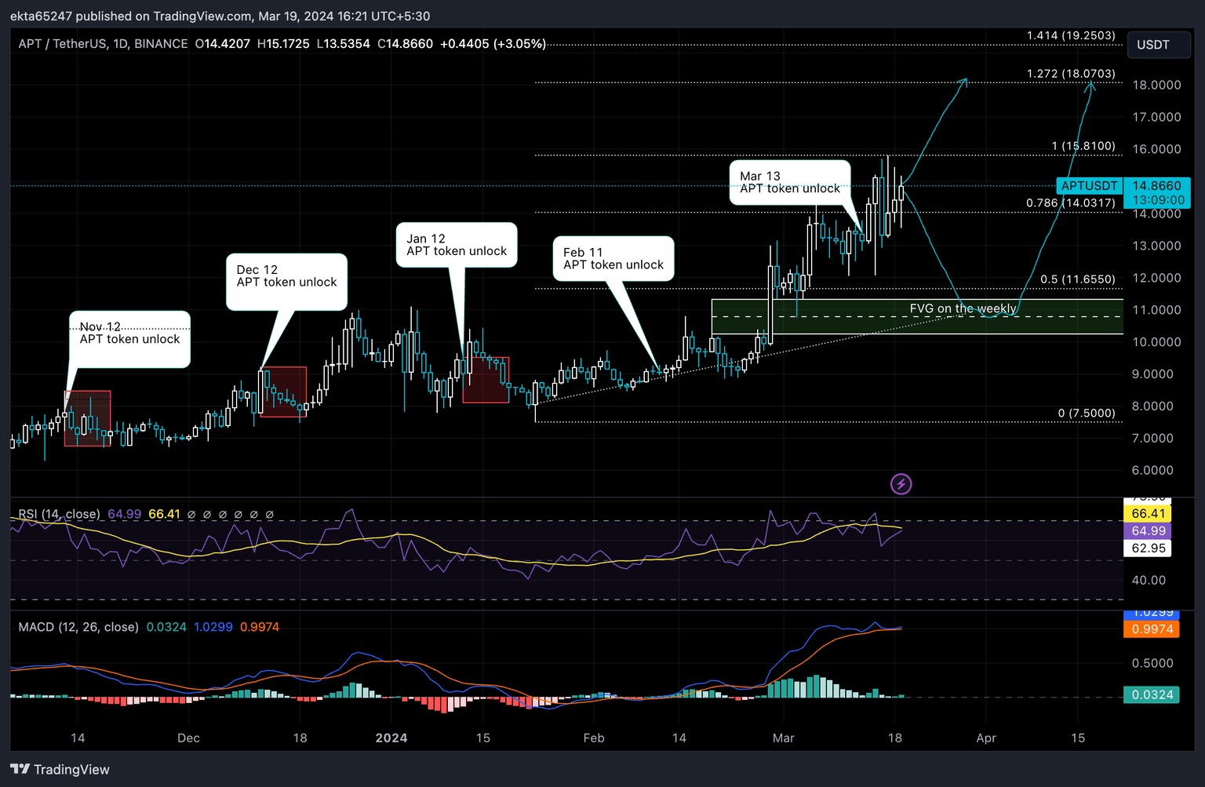
Task: Click the 13:09:00 candle countdown
Action: (x=1158, y=200)
